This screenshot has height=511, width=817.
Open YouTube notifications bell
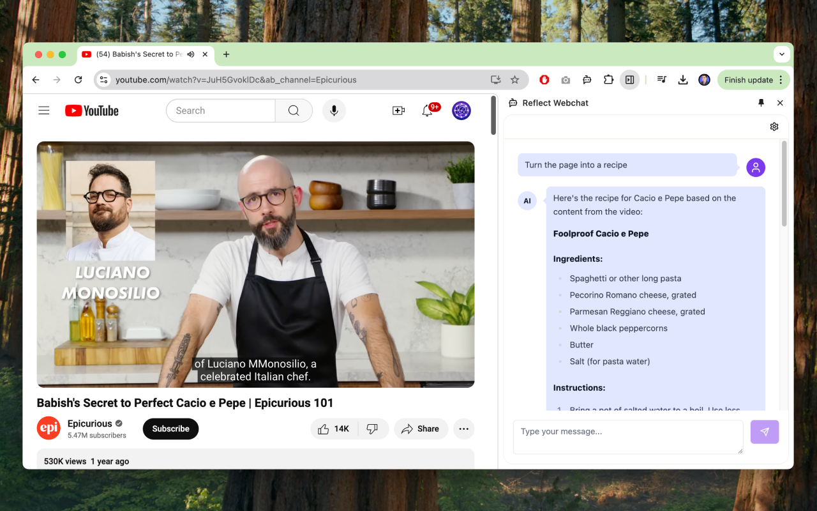428,111
